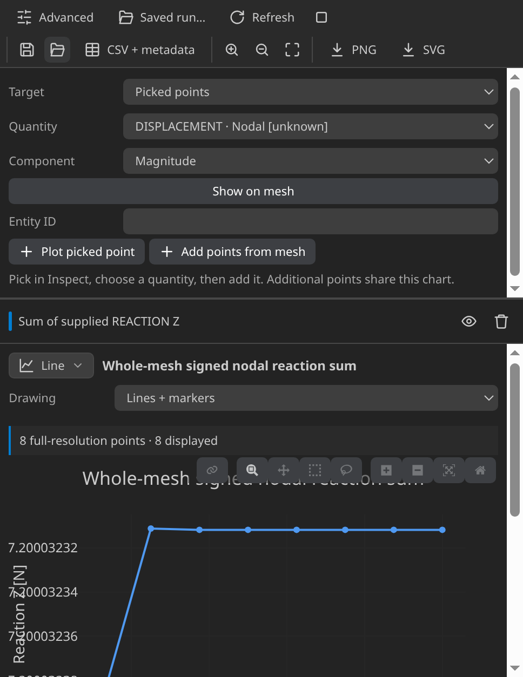
Task: Open Advanced settings
Action: click(x=55, y=17)
